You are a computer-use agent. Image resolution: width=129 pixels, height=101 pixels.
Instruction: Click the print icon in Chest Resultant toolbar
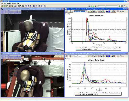pos(113,56)
